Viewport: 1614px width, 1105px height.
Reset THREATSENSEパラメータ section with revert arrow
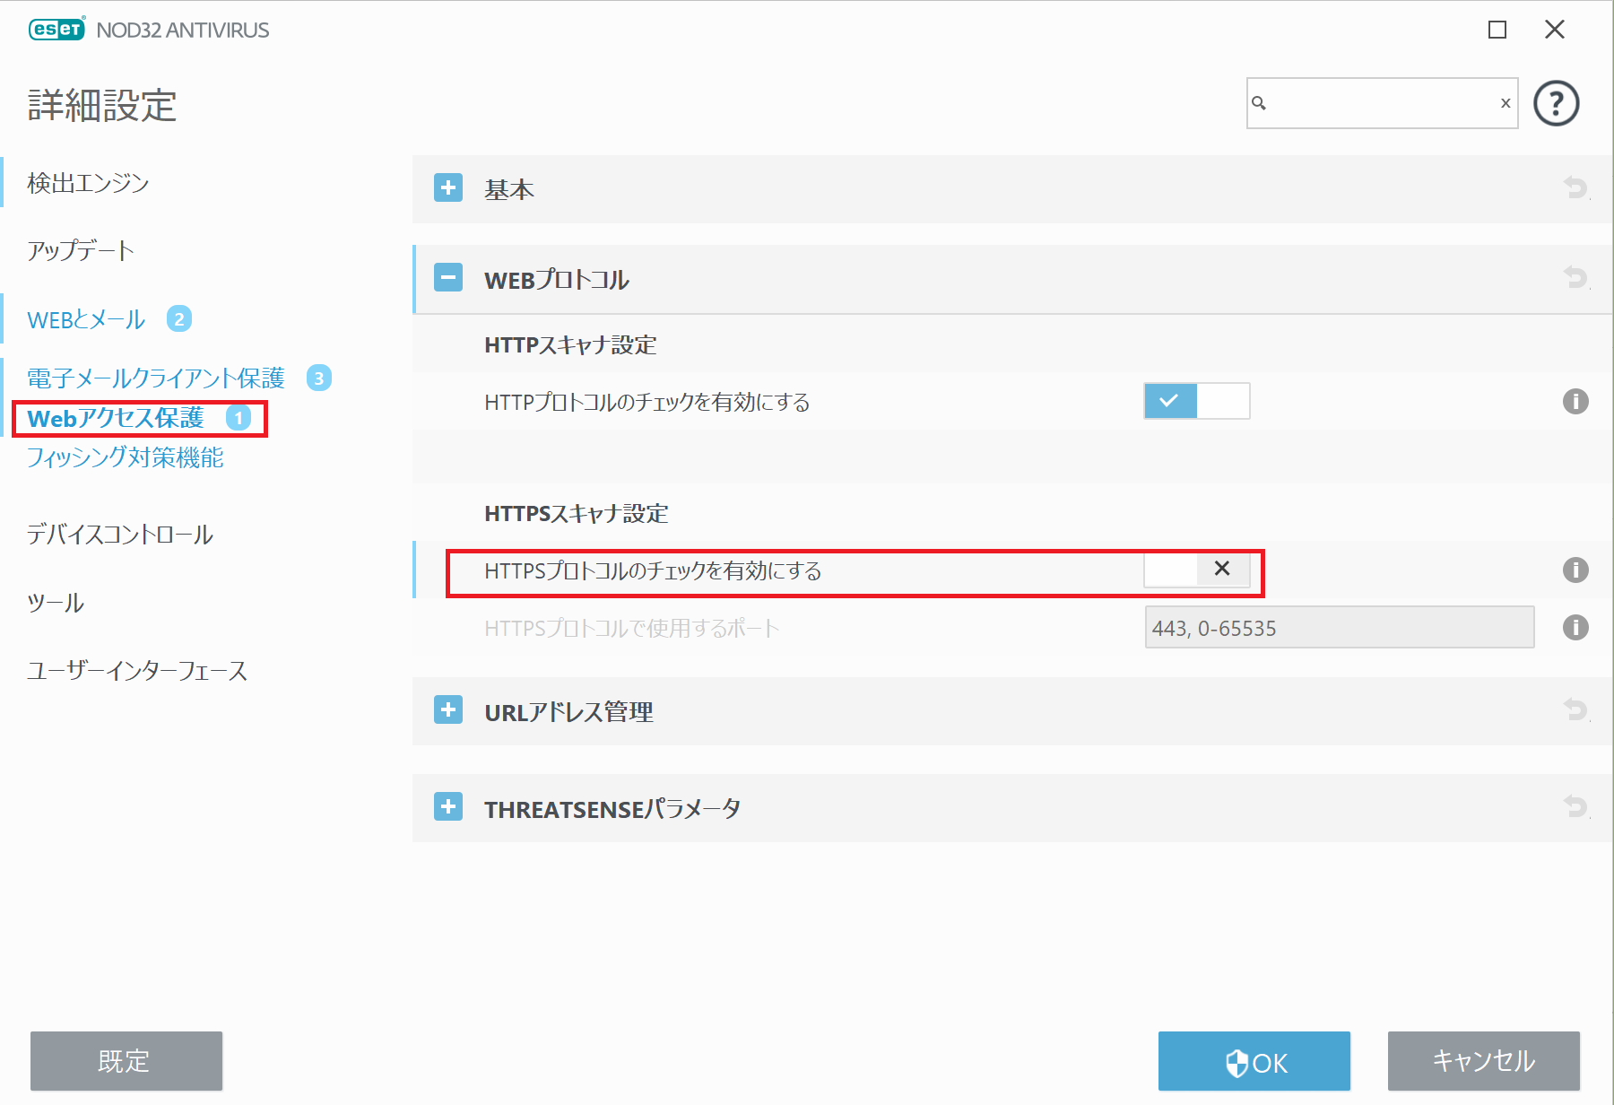1575,806
